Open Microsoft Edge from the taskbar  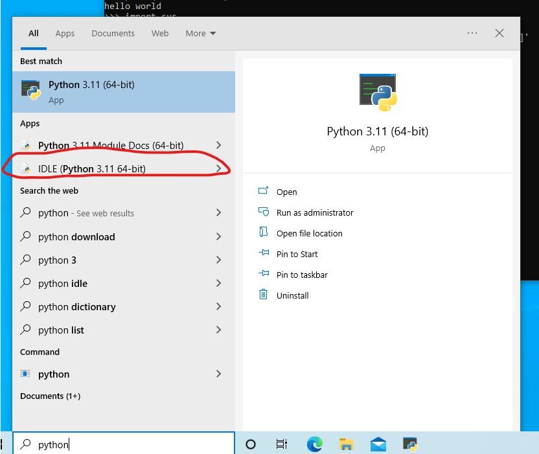[314, 444]
